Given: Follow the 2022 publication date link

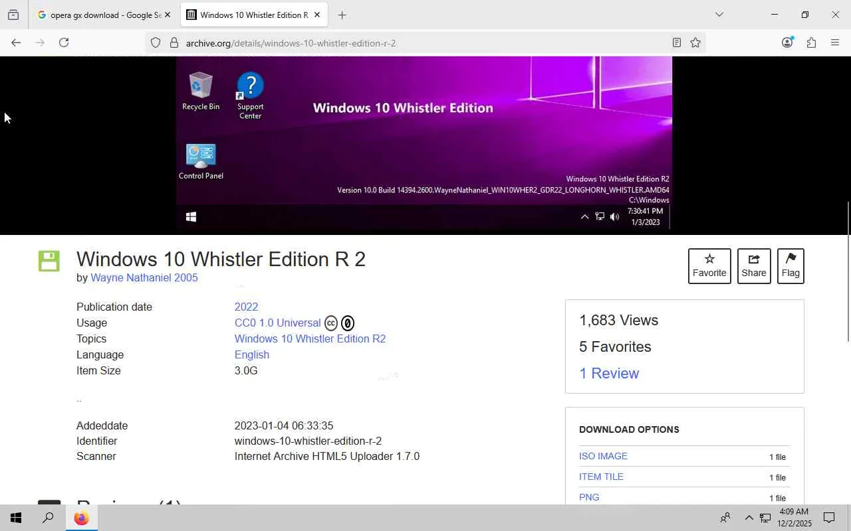Looking at the screenshot, I should click(246, 307).
